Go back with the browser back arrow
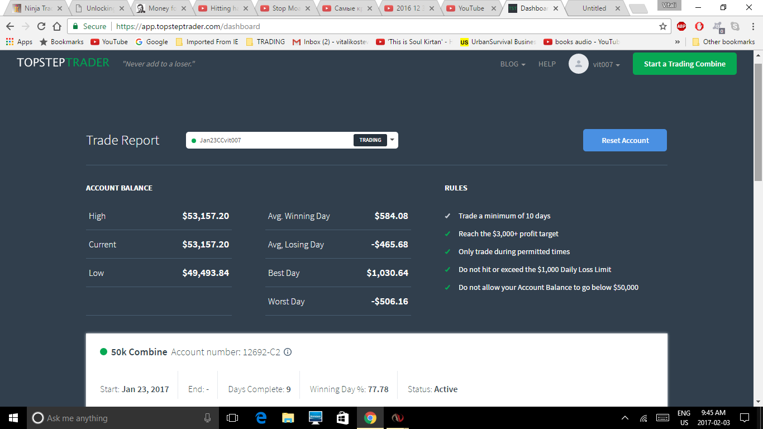The height and width of the screenshot is (429, 763). (x=10, y=26)
